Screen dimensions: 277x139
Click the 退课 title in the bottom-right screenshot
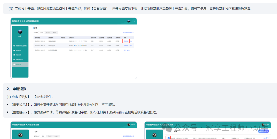point(175,131)
